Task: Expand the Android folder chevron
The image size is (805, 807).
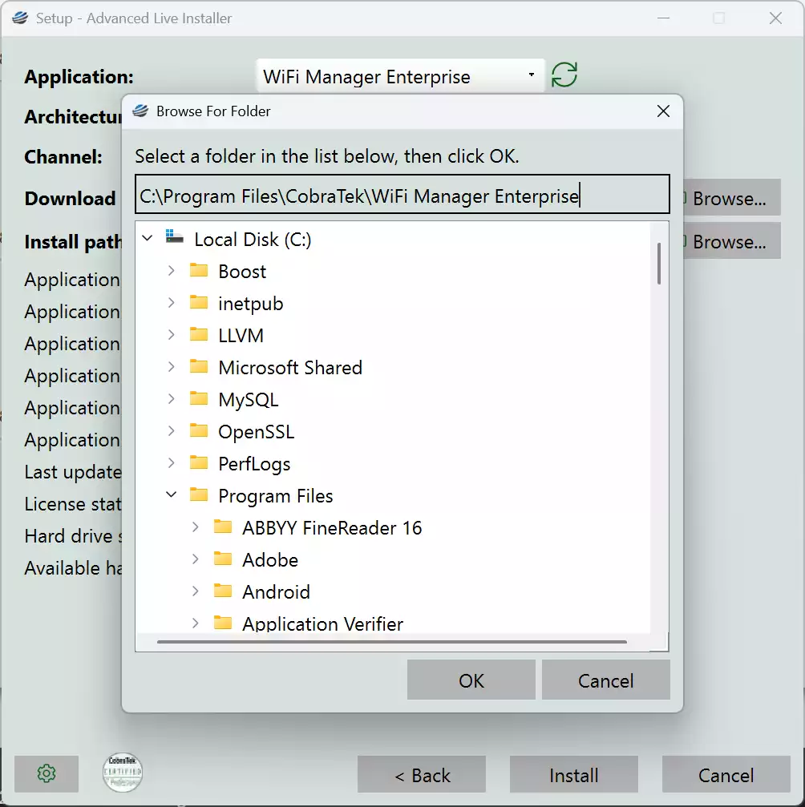Action: (195, 591)
